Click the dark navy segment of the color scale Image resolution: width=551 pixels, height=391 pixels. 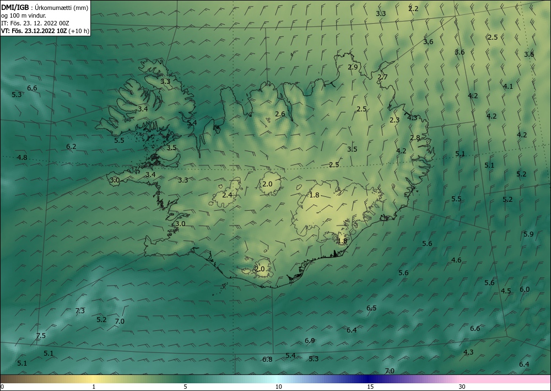pos(369,379)
